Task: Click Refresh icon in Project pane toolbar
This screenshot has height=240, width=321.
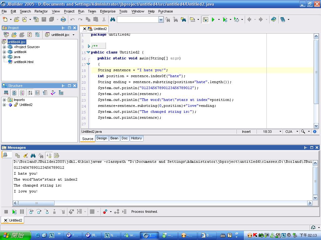Action: click(x=30, y=34)
